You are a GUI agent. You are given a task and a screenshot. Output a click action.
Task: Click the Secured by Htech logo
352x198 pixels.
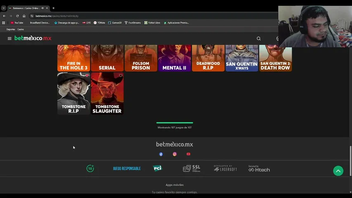click(259, 169)
